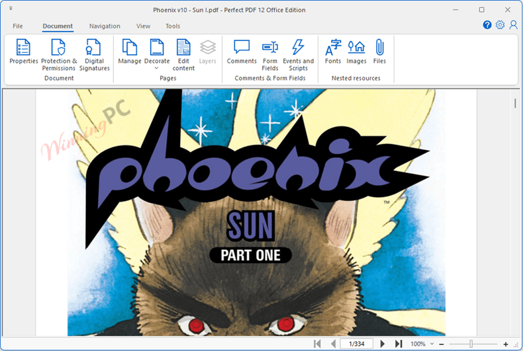Go to the next page
Image resolution: width=523 pixels, height=351 pixels.
(382, 344)
